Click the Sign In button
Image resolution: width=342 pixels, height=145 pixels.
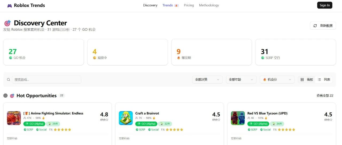(325, 5)
